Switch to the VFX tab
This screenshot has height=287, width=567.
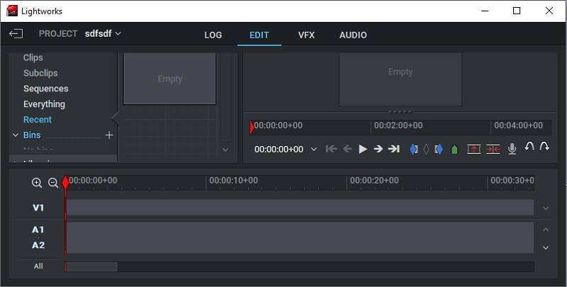pos(306,35)
